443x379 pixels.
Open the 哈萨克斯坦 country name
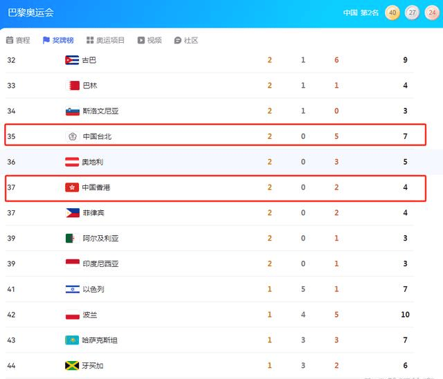tap(100, 340)
